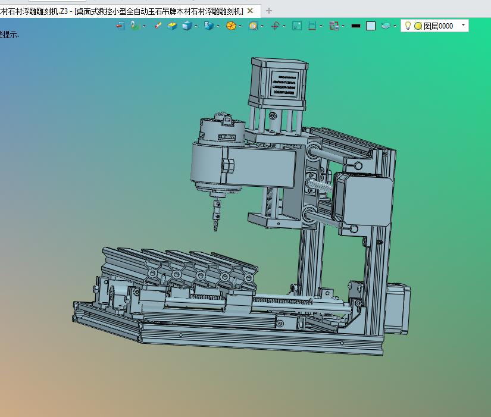Image resolution: width=491 pixels, height=417 pixels.
Task: Close the engraving machine document tab
Action: pos(251,10)
